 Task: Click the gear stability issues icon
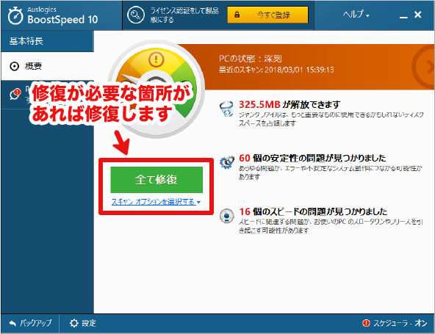[x=226, y=162]
